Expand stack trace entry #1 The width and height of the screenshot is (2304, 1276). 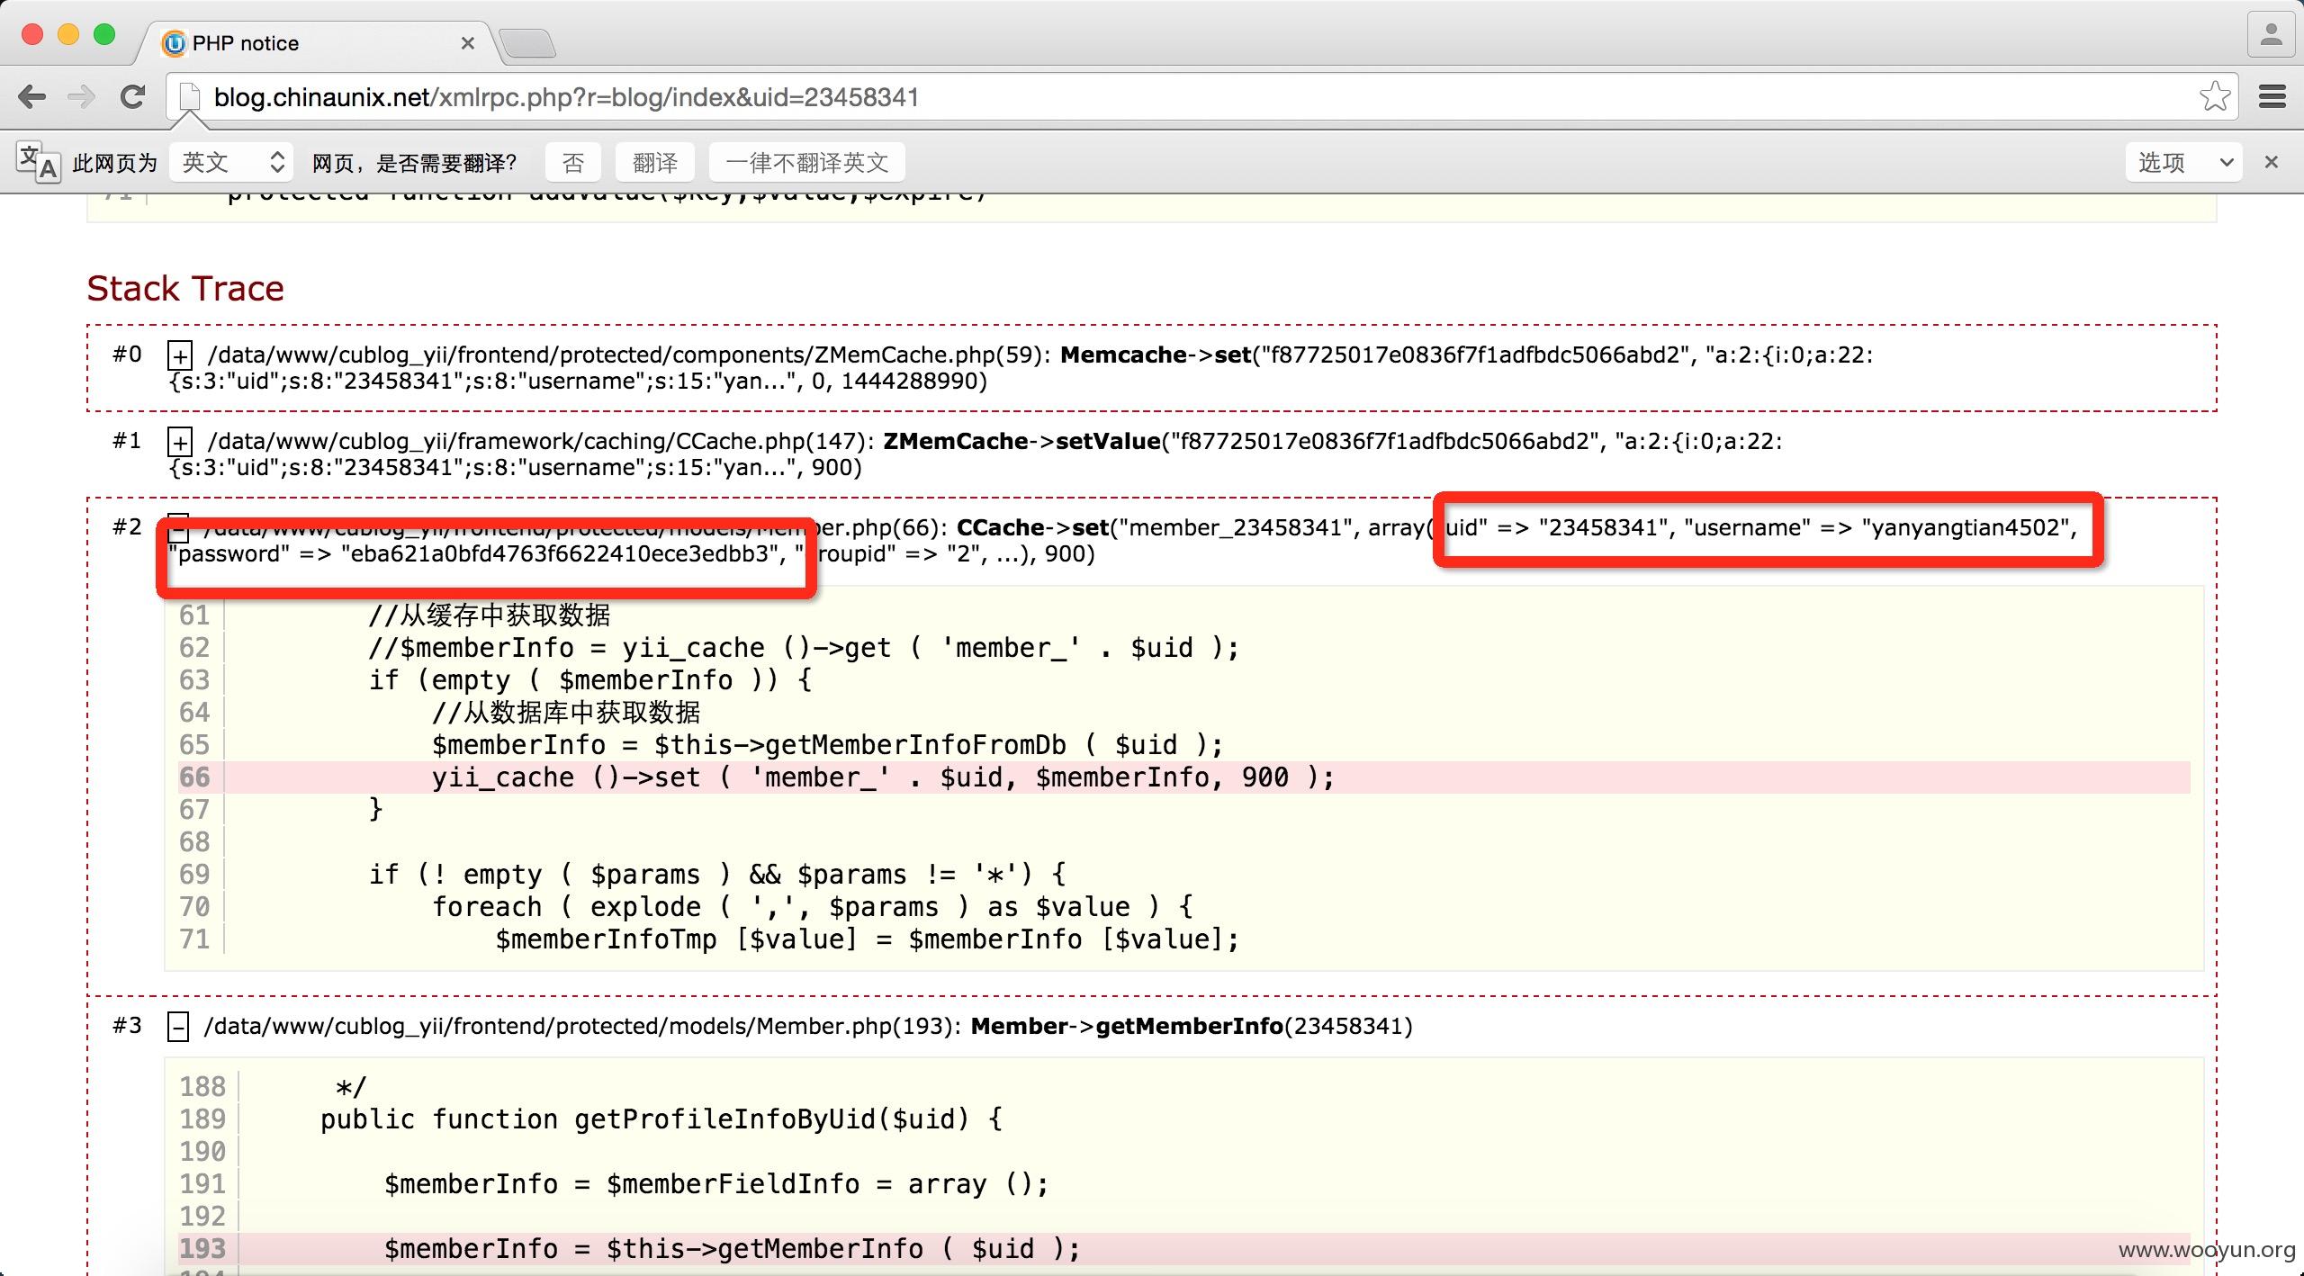(180, 442)
